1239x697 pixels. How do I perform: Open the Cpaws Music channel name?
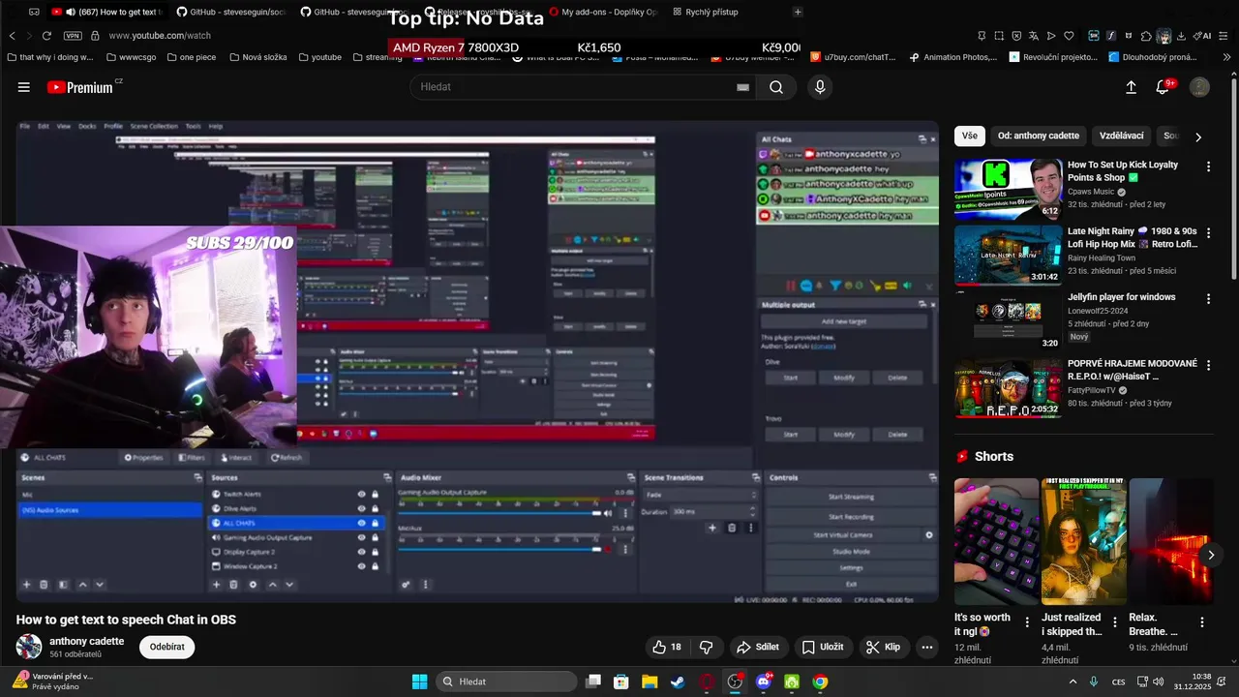1091,192
